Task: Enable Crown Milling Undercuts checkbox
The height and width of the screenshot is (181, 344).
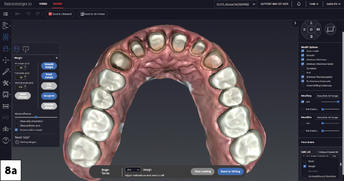Action: click(x=302, y=85)
